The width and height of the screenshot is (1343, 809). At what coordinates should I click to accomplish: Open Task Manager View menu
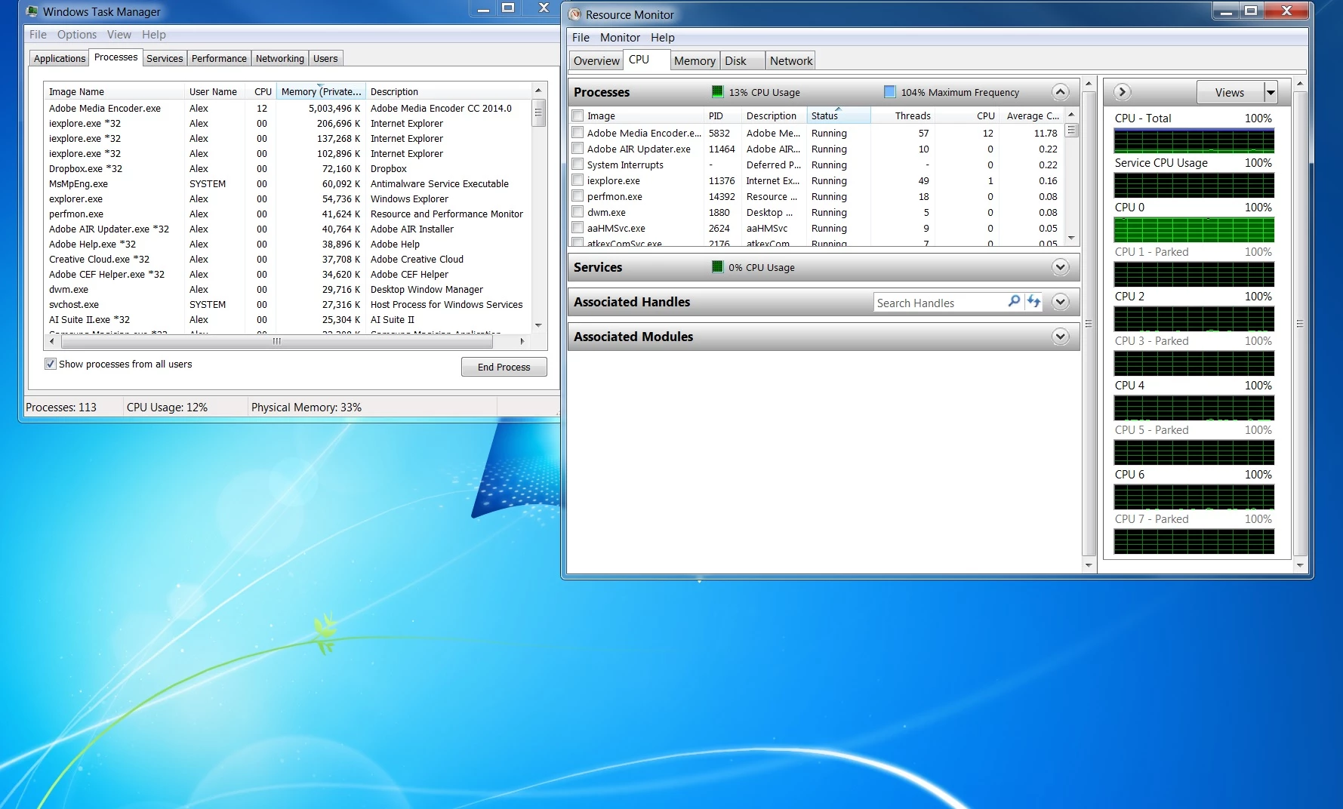[119, 35]
